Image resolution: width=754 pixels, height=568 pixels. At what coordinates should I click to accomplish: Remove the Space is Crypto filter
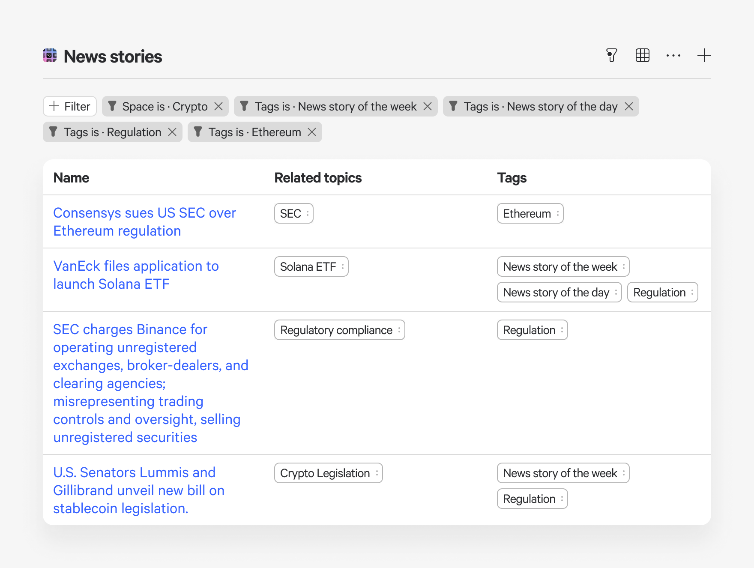pos(218,106)
